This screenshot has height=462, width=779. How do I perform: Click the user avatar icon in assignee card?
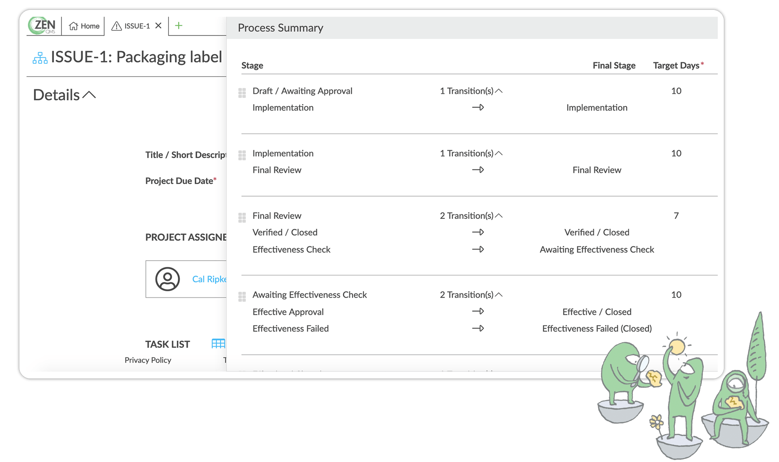[x=168, y=279]
